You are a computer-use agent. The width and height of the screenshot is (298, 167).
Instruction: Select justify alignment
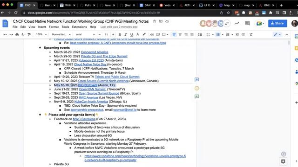coord(192,34)
